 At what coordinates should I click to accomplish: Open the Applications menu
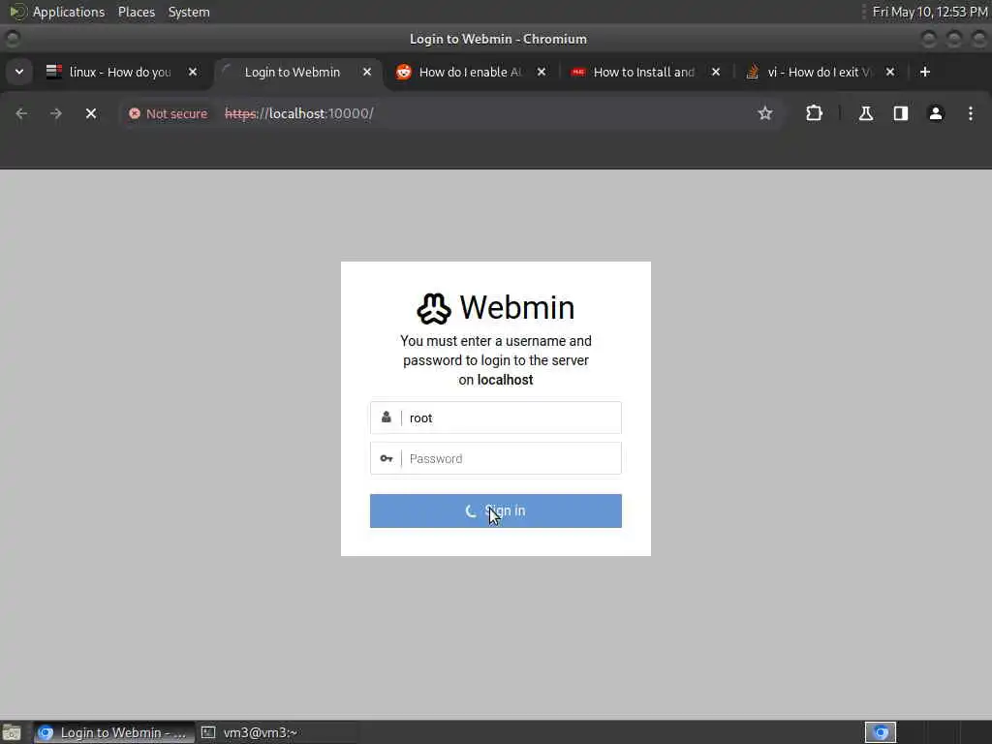[x=69, y=12]
